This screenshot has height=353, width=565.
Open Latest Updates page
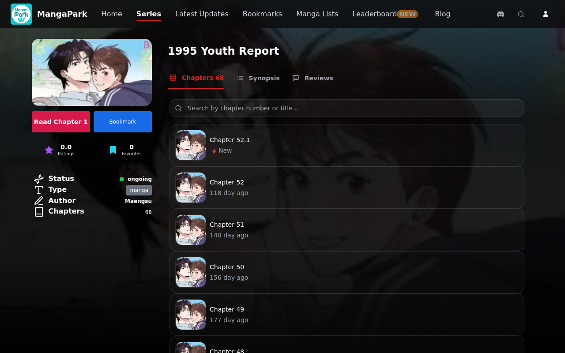pos(202,14)
